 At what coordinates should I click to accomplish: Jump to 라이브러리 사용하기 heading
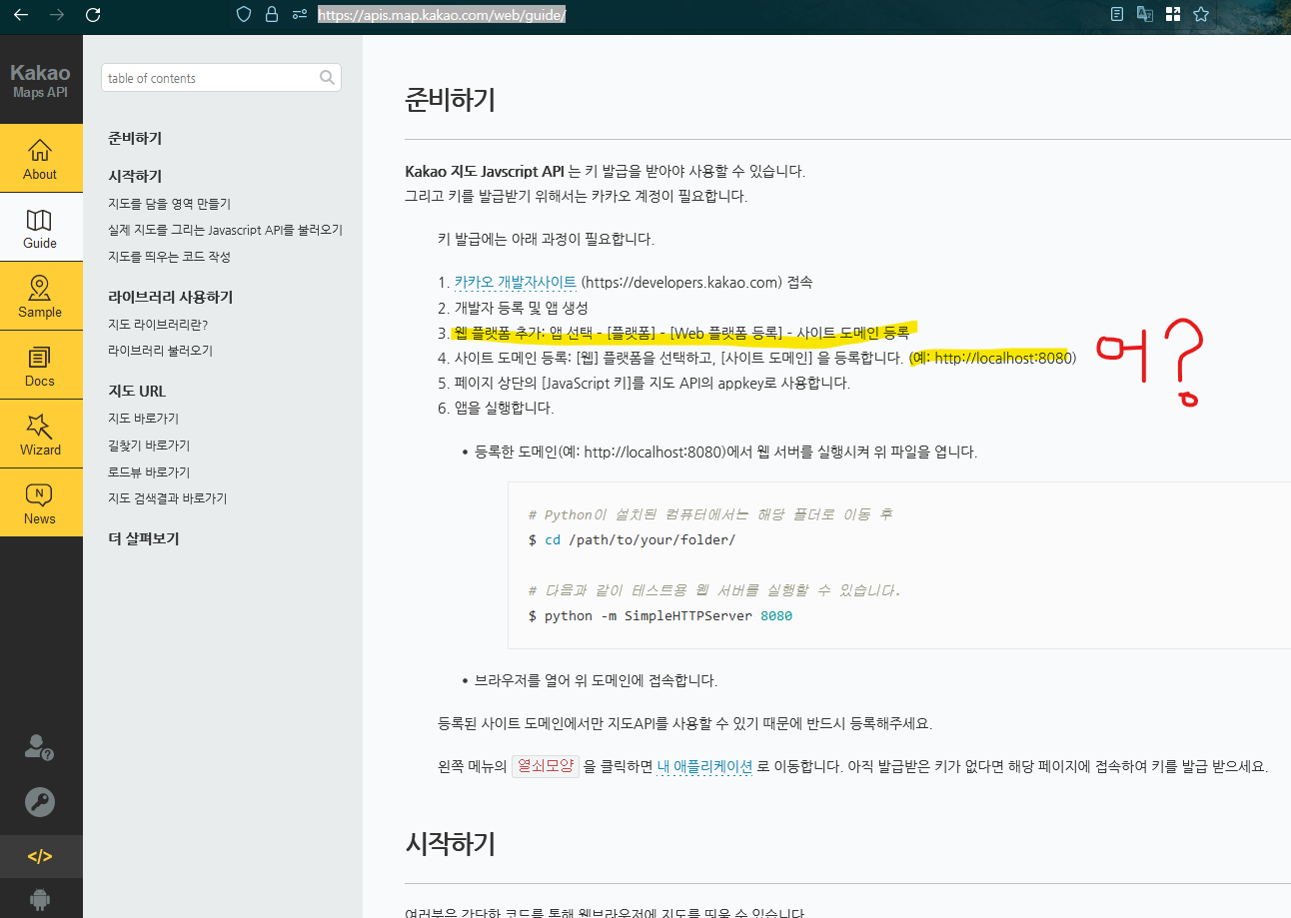[x=170, y=298]
